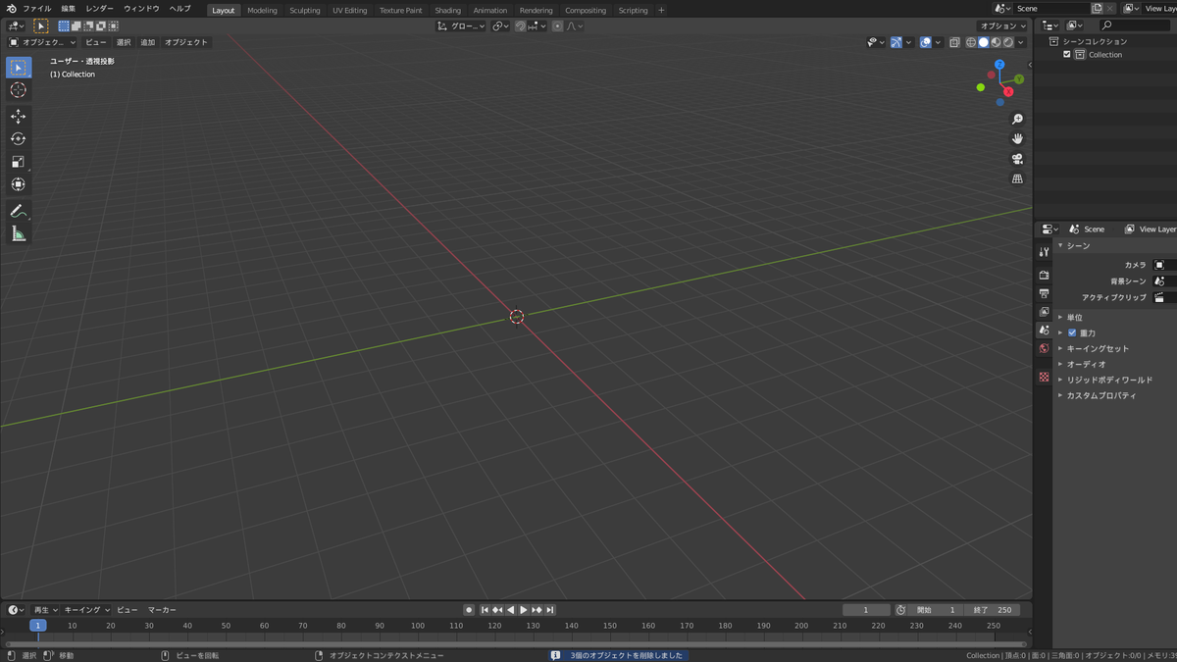Select the Rotate tool
Viewport: 1177px width, 662px height.
[x=19, y=139]
